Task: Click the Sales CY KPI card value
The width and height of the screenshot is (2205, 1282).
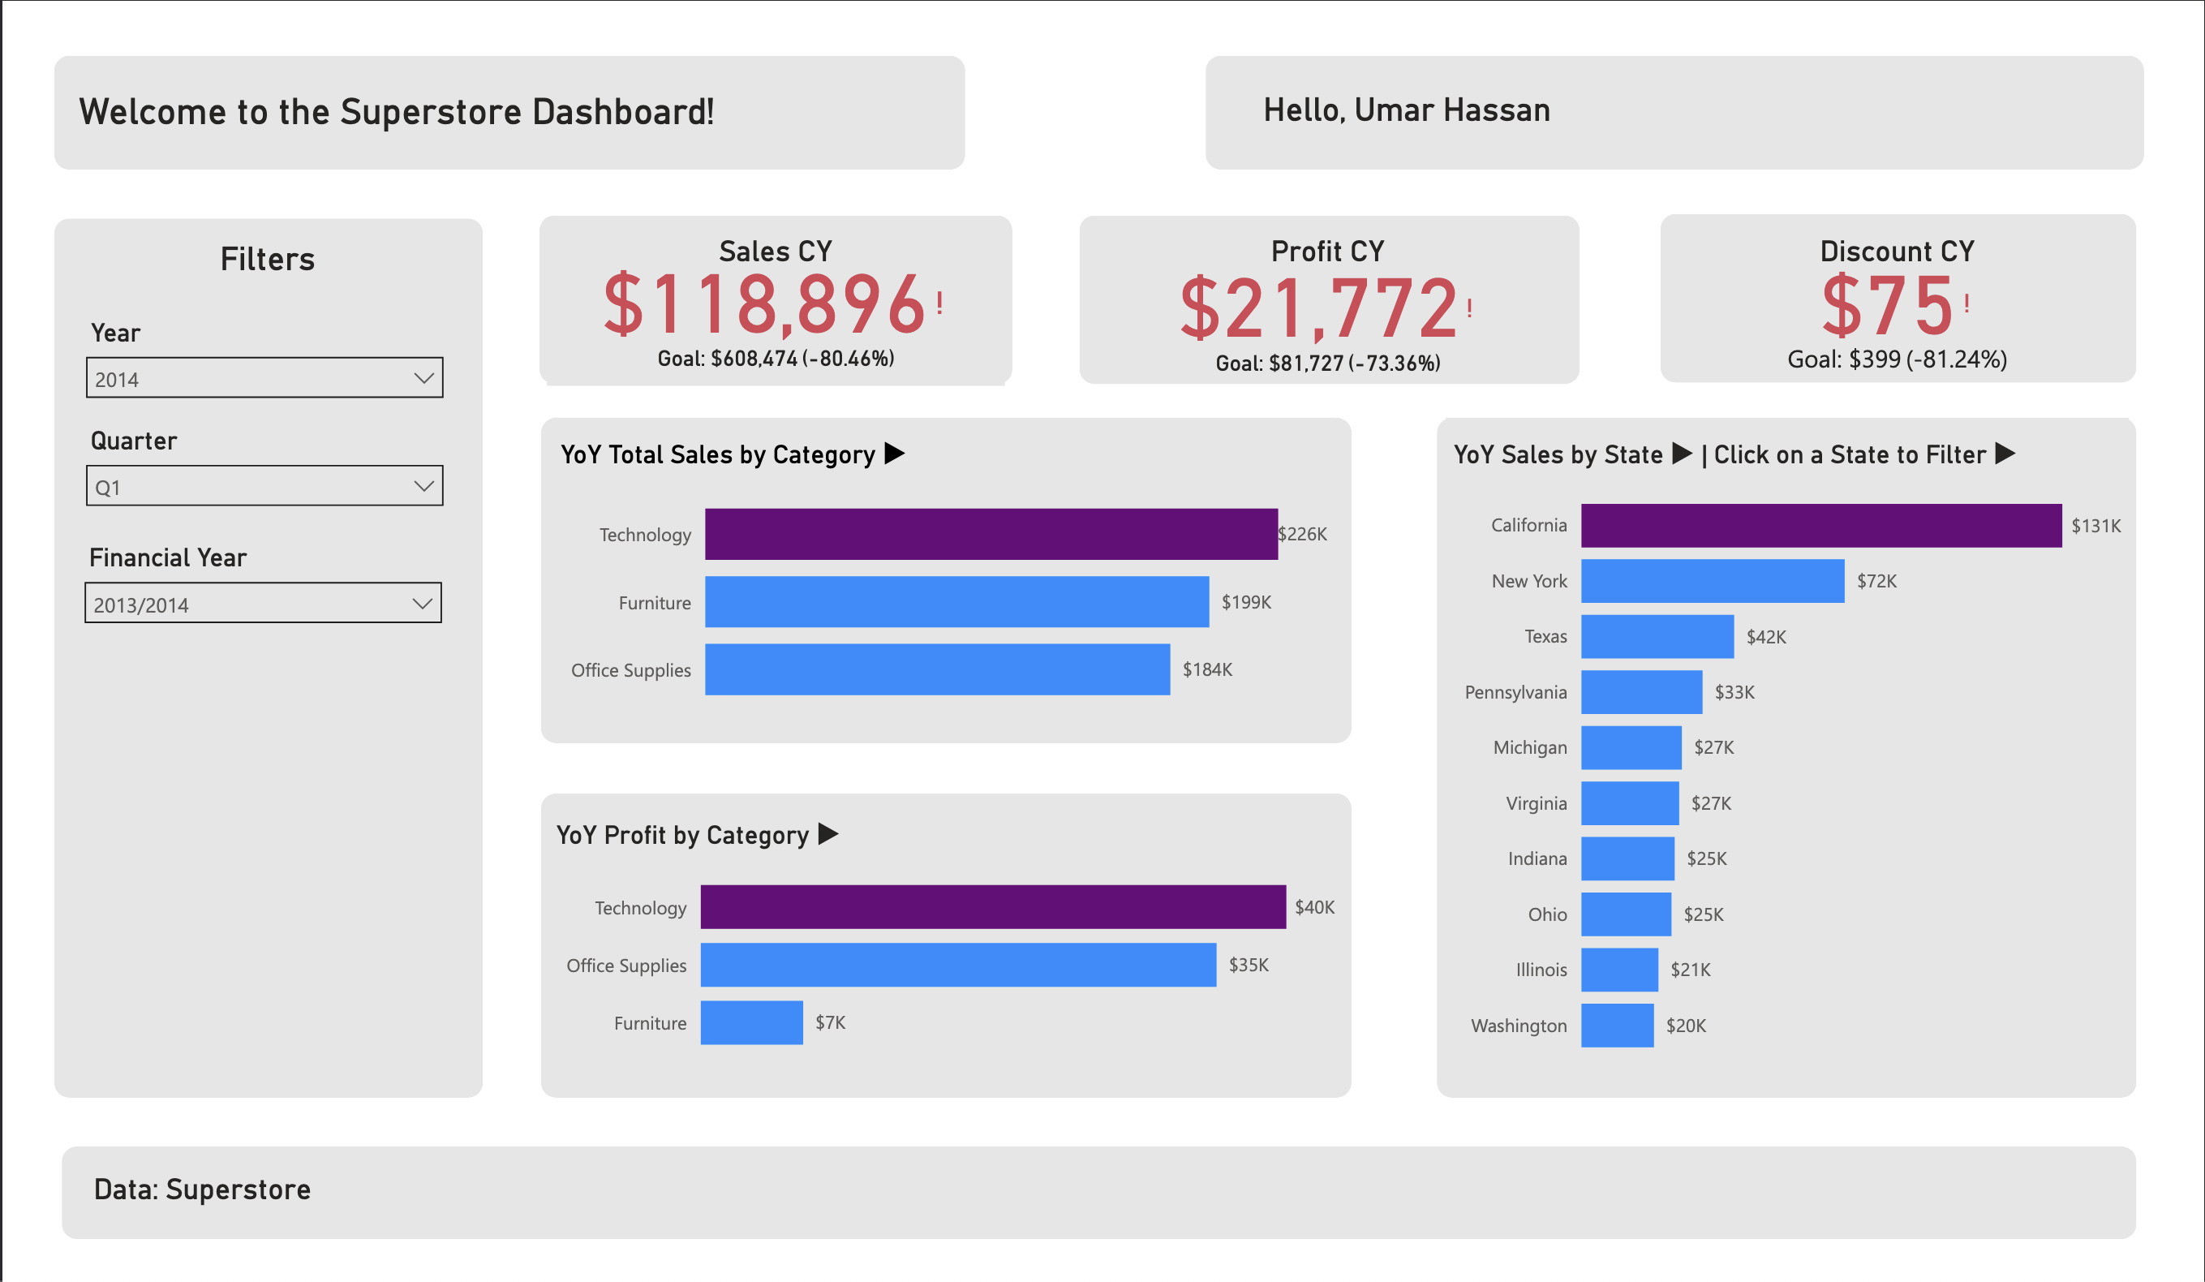Action: coord(763,303)
